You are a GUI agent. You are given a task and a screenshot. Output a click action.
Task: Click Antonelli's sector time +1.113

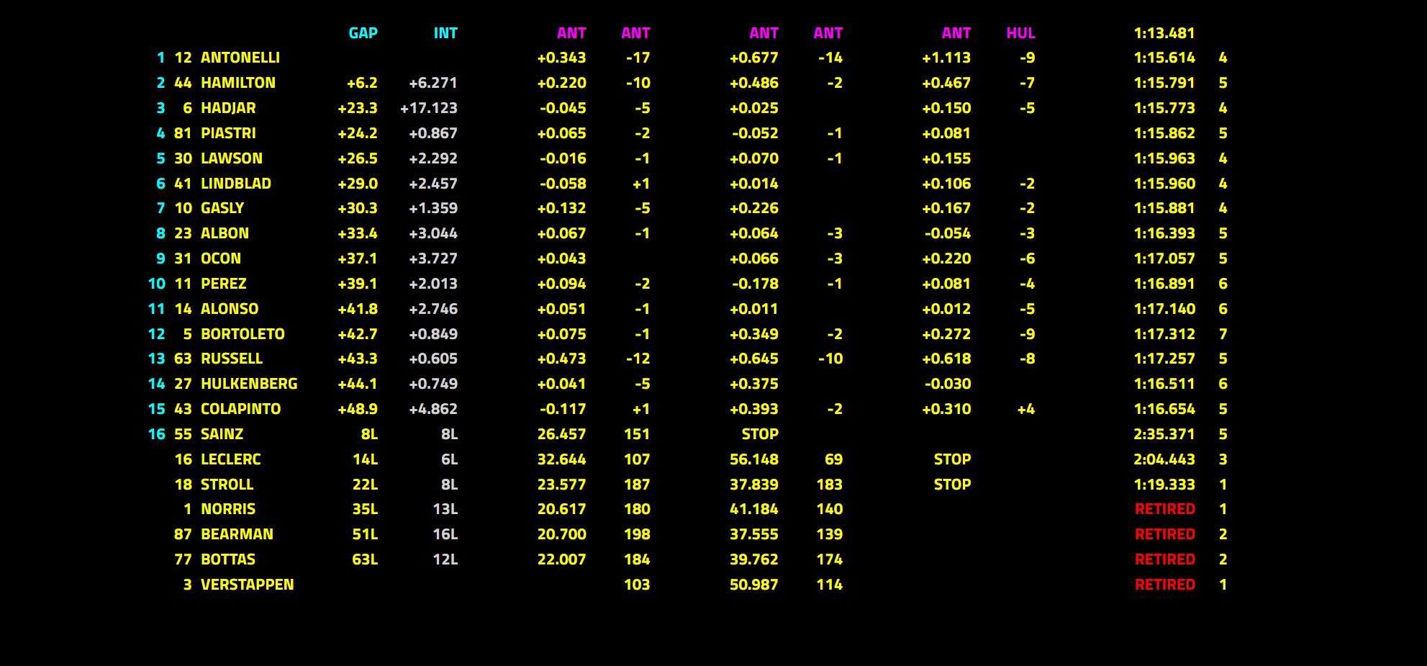click(x=946, y=58)
